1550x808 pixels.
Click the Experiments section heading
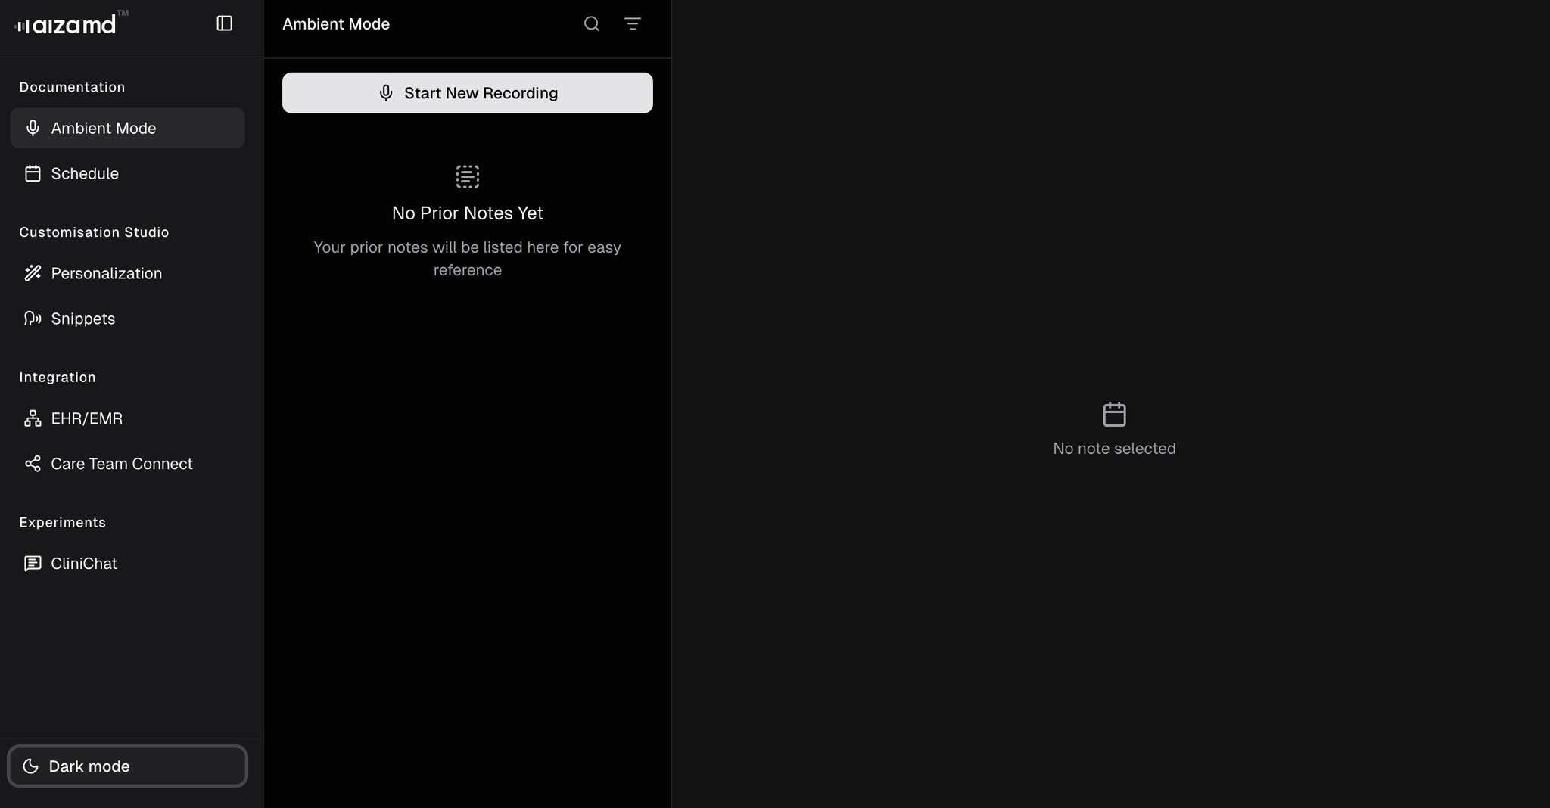[62, 523]
